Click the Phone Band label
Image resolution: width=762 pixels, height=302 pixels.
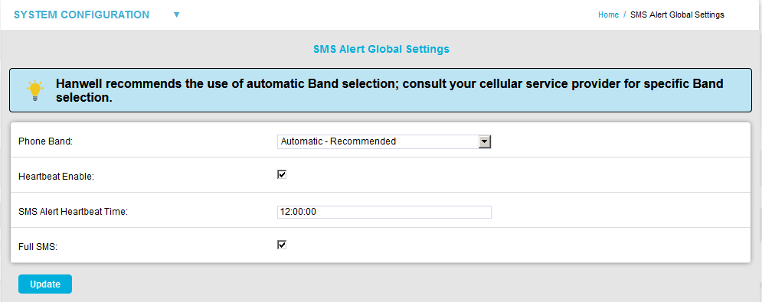click(x=45, y=141)
